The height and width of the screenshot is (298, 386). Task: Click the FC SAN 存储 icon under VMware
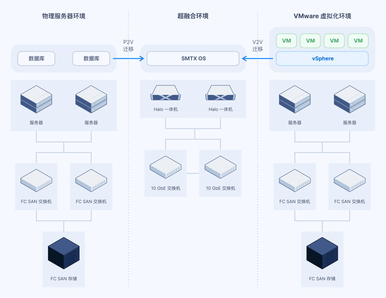322,253
